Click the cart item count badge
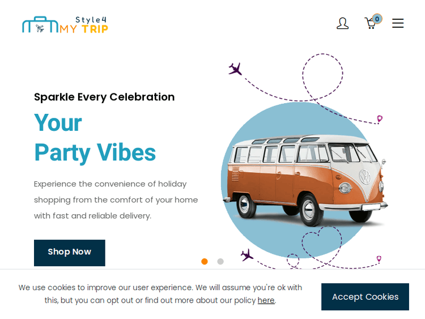The height and width of the screenshot is (319, 425). click(x=377, y=19)
